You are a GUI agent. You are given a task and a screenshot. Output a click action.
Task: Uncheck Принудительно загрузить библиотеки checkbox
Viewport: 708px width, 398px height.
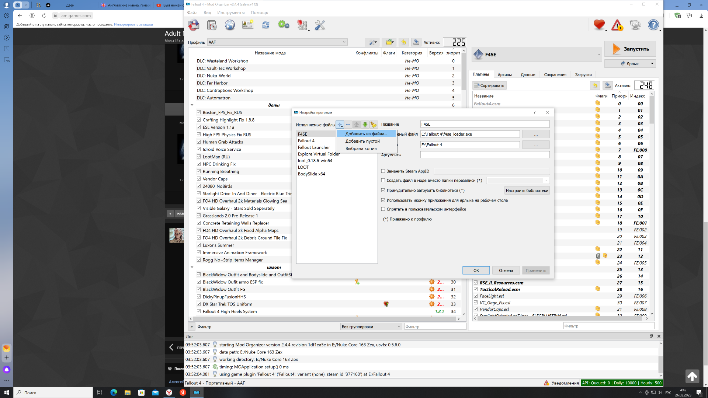coord(383,191)
